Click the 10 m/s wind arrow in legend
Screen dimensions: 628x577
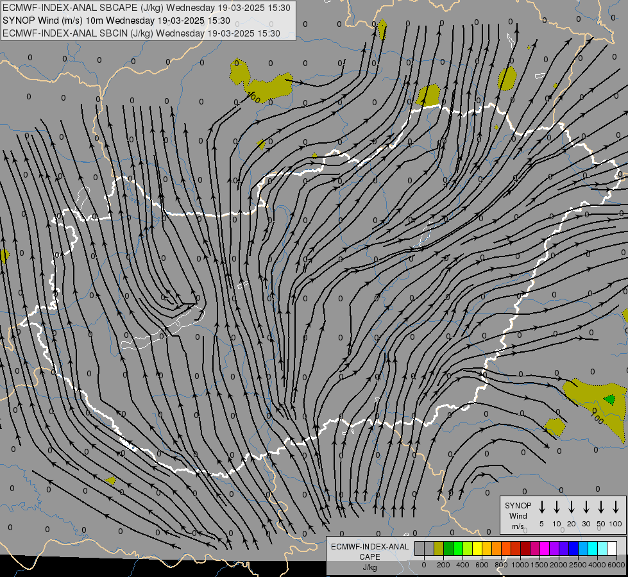coord(556,506)
